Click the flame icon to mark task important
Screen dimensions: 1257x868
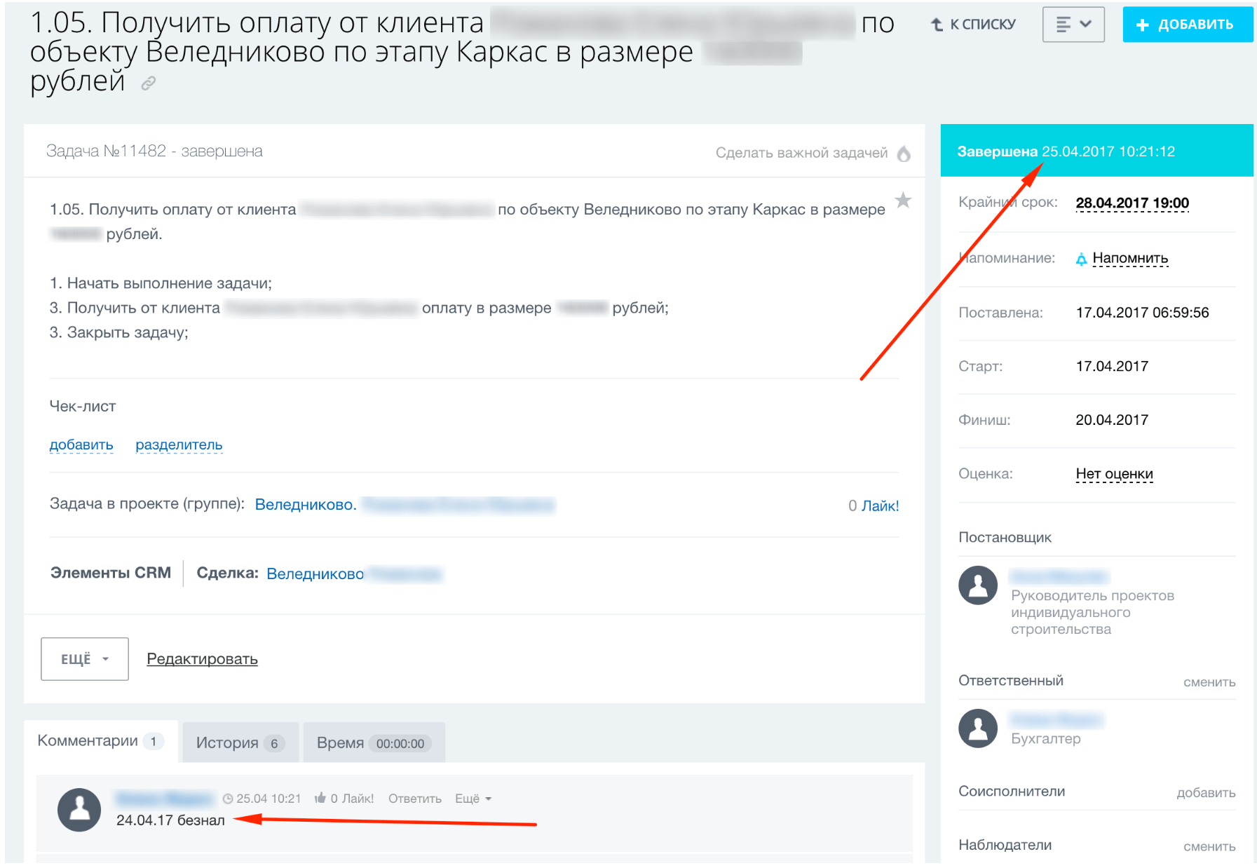[904, 154]
